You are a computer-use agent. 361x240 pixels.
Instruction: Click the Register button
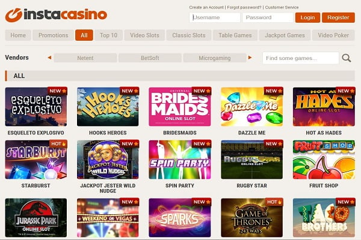[x=338, y=17]
